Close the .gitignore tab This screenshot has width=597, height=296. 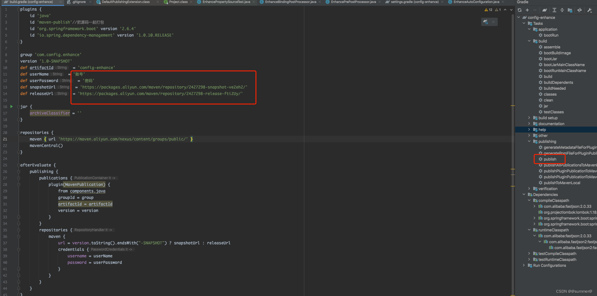tap(90, 2)
